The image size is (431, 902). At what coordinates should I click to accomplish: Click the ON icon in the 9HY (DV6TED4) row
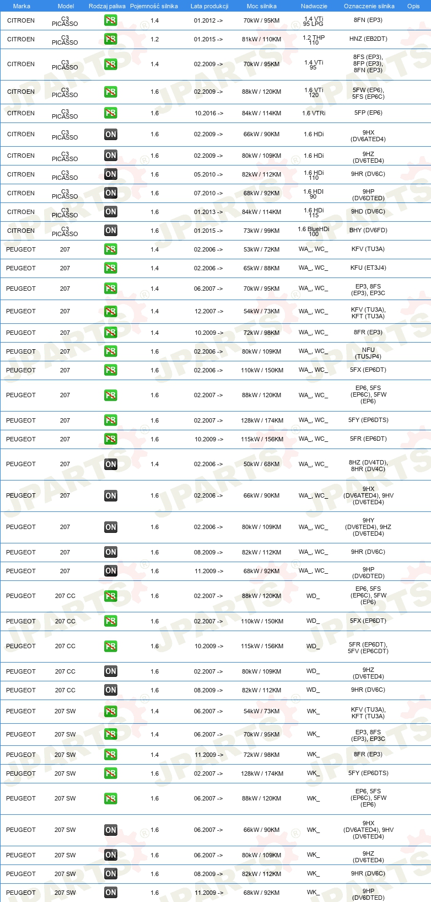[x=110, y=527]
